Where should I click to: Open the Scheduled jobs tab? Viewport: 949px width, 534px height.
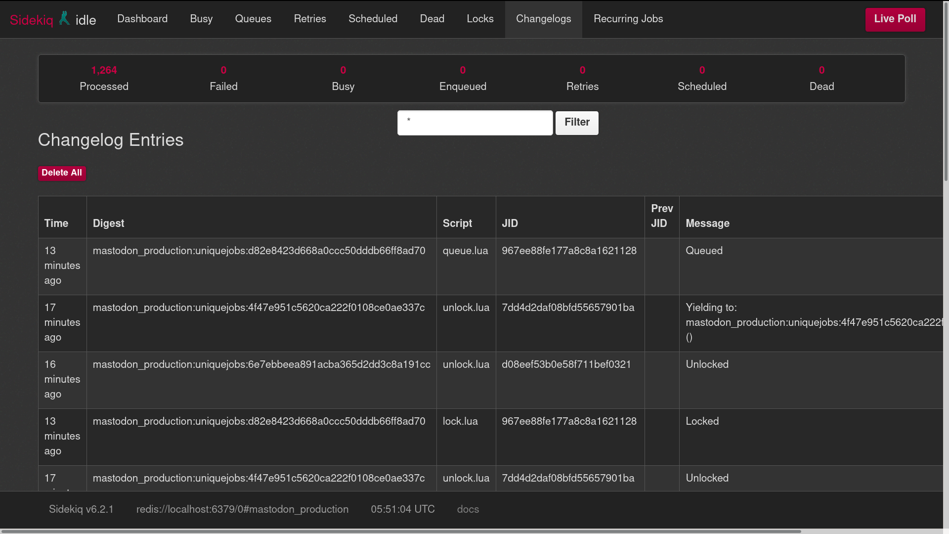coord(373,19)
